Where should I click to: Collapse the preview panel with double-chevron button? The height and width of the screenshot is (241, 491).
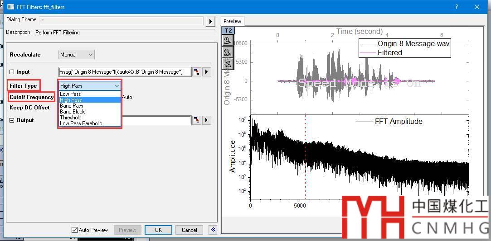pyautogui.click(x=213, y=230)
